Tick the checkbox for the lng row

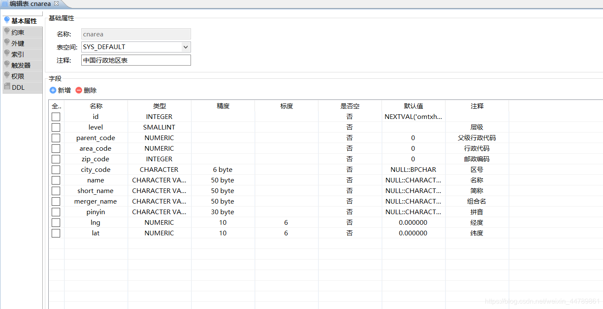(56, 223)
